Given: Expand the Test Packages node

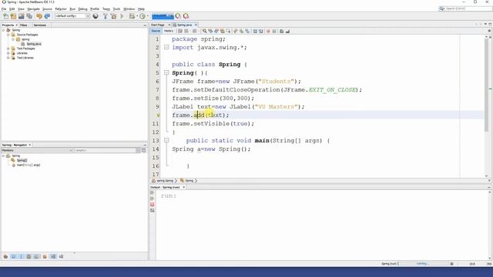Looking at the screenshot, I should (8, 48).
